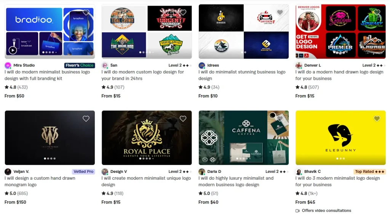390x216 pixels.
Task: Open Mira Studio seller avatar
Action: coord(8,66)
